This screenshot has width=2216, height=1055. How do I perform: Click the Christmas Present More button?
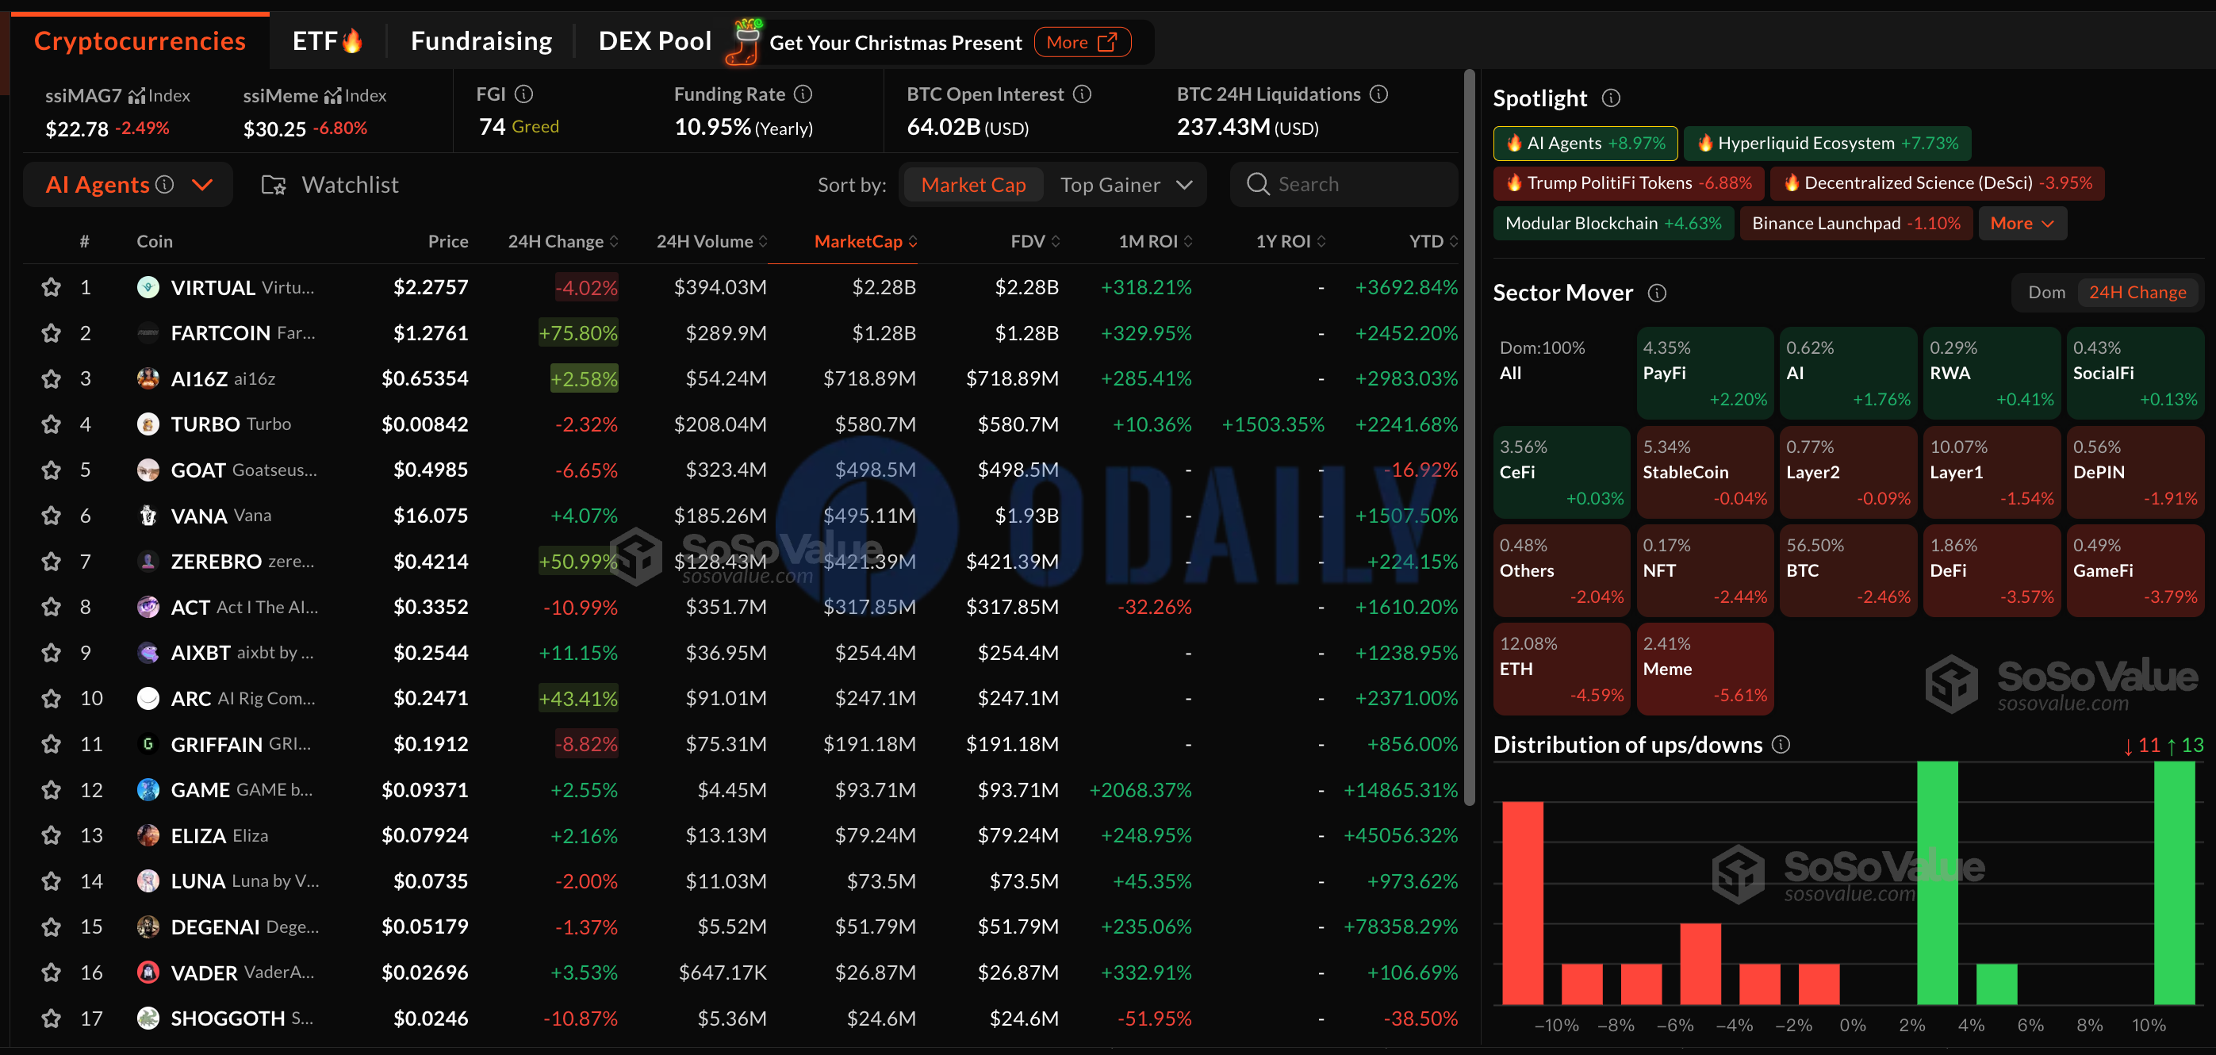pos(1080,42)
